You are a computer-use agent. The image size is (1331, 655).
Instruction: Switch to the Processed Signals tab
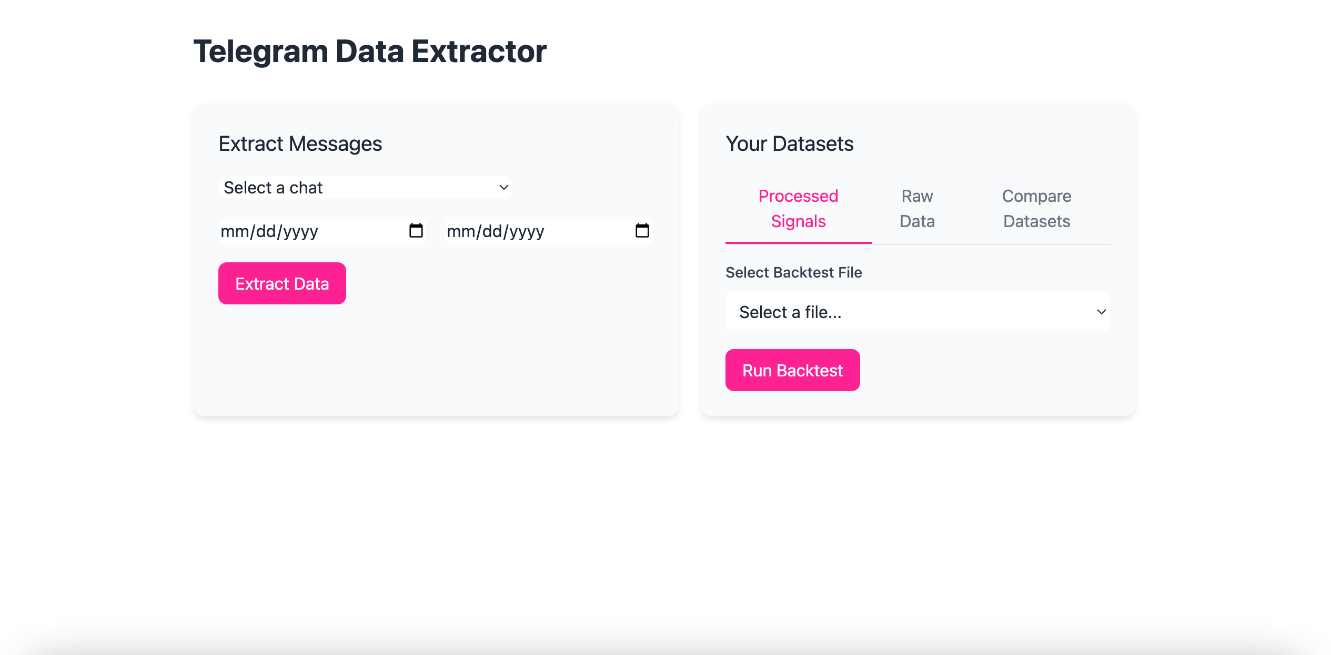click(x=798, y=209)
